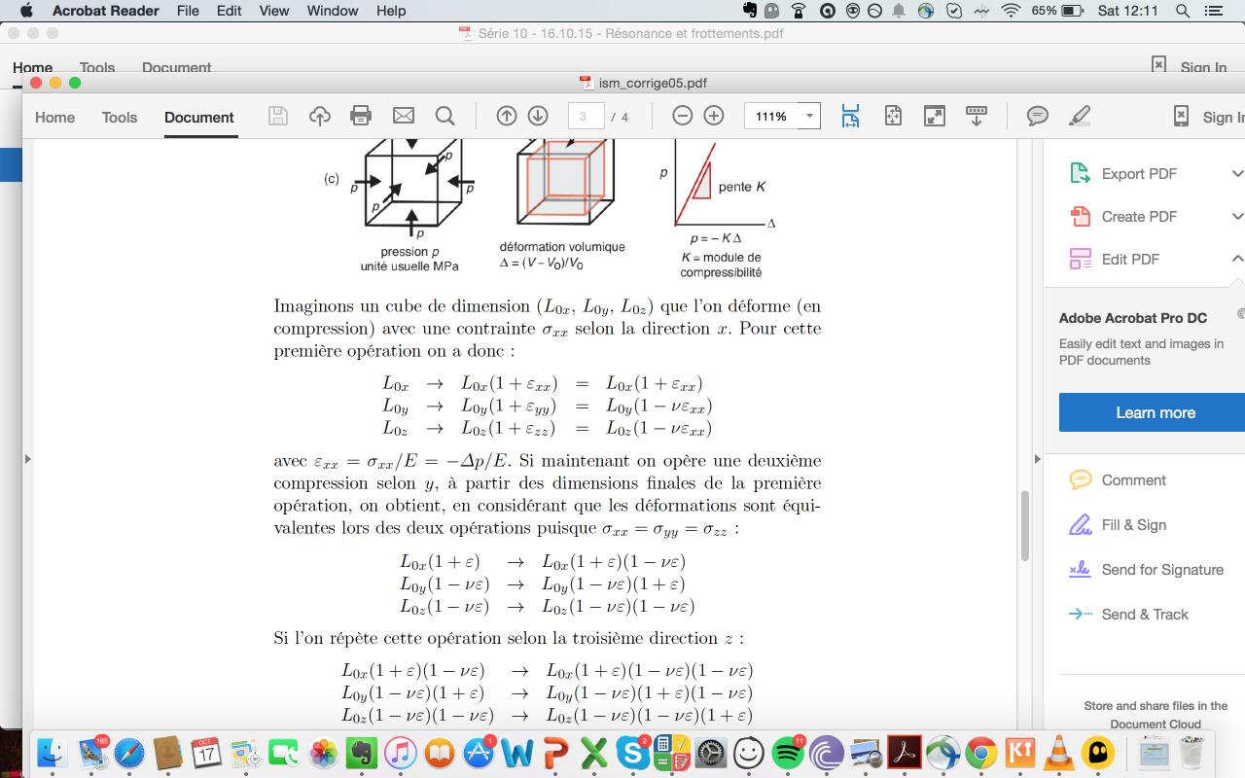
Task: Click Sign In in the background Série 10 window
Action: point(1203,67)
